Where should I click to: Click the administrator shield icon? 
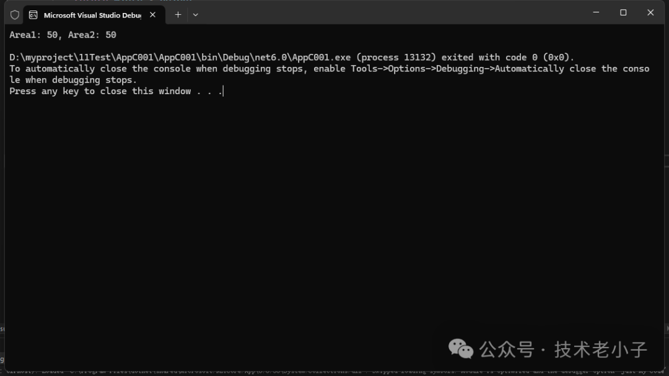pos(15,15)
